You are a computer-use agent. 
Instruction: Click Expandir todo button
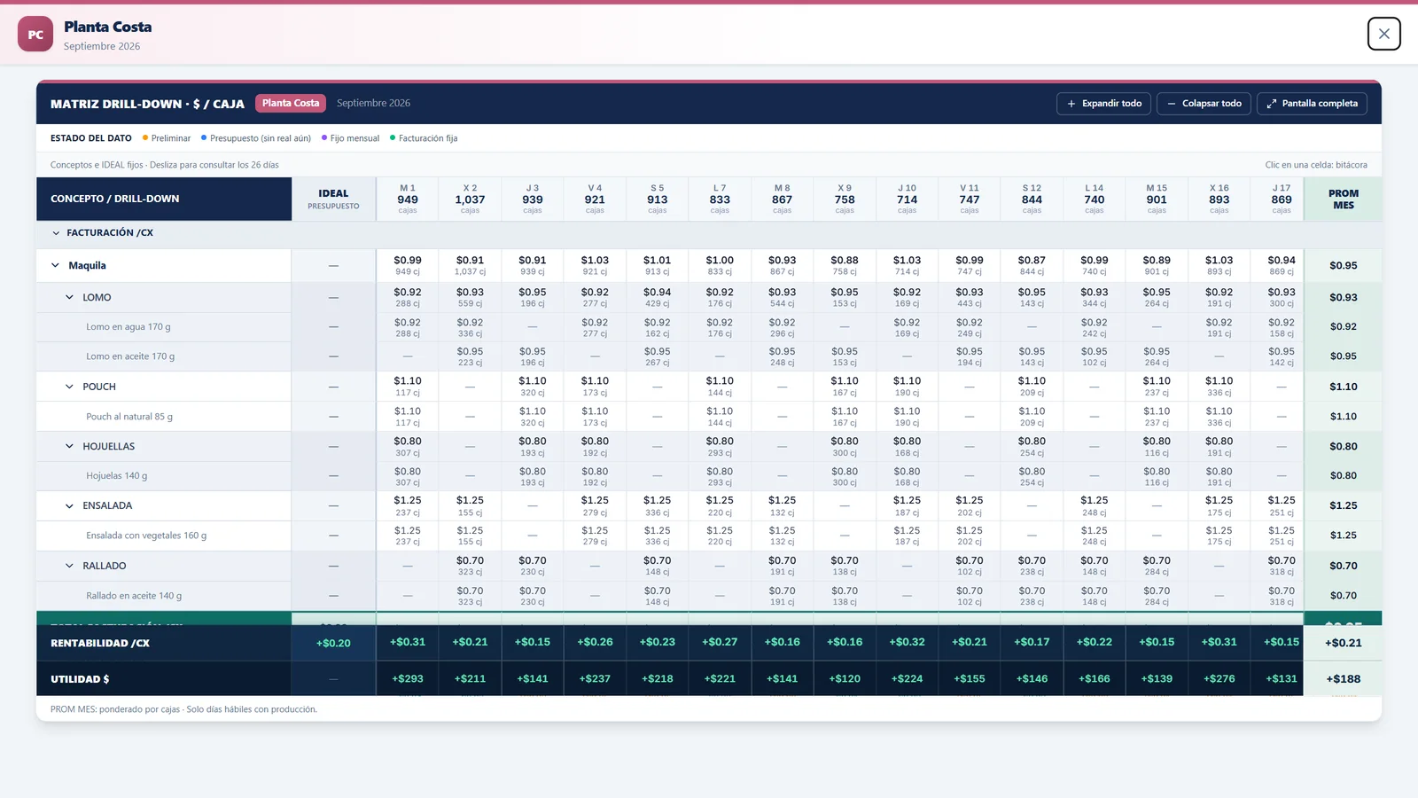click(1103, 104)
